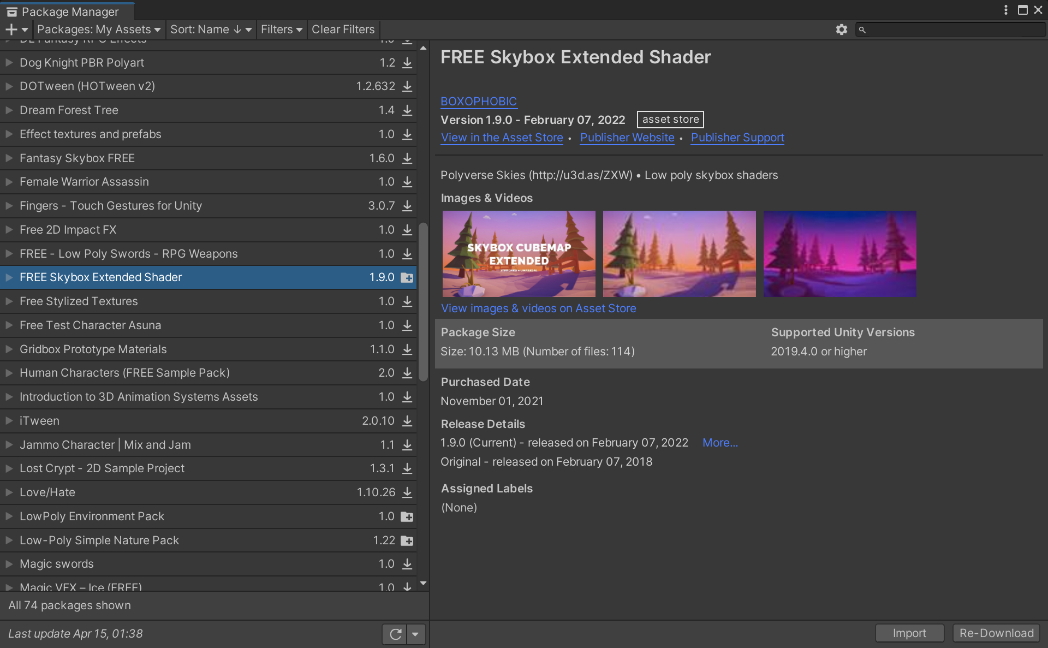The width and height of the screenshot is (1048, 648).
Task: Click the asset store tag badge
Action: pyautogui.click(x=670, y=120)
